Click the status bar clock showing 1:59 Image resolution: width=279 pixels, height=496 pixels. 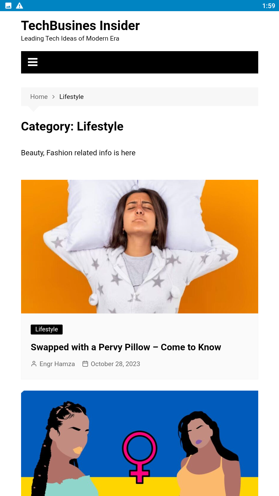pos(268,6)
